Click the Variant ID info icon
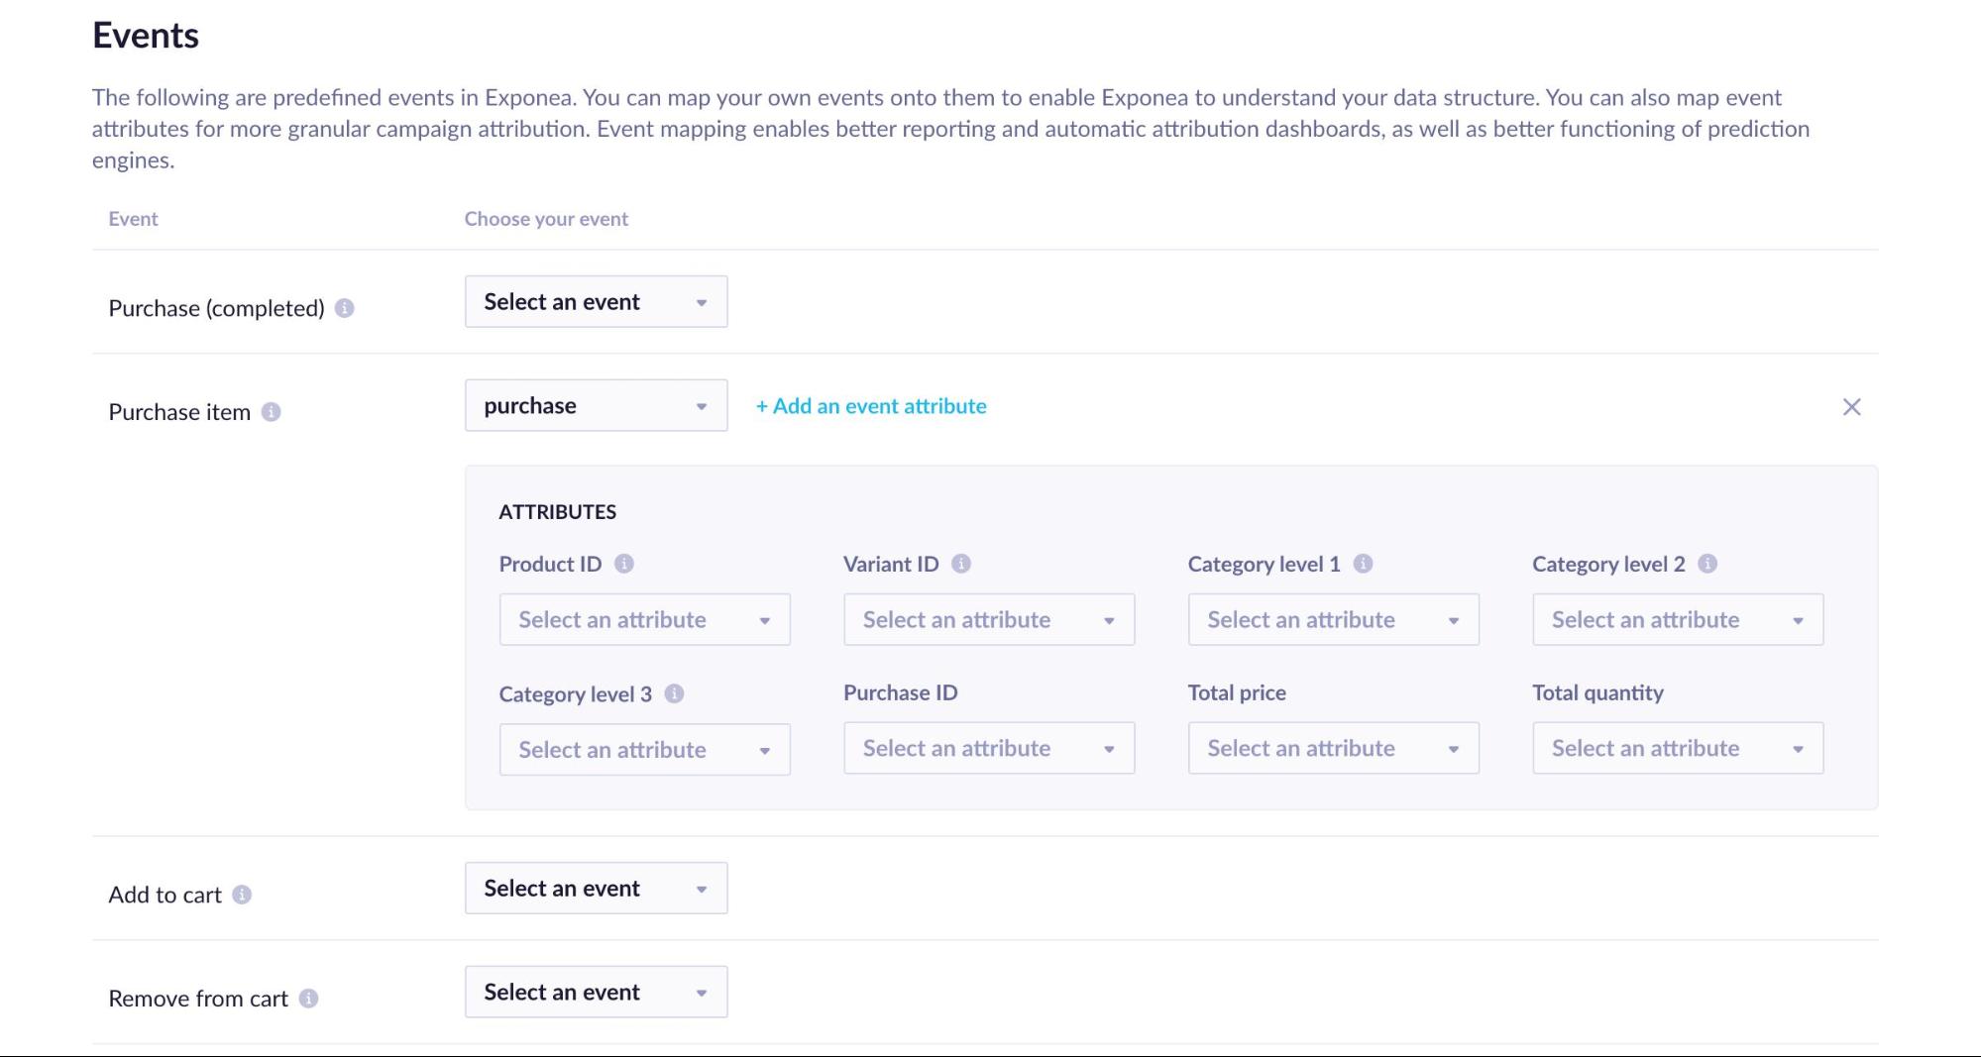Viewport: 1981px width, 1057px height. pos(961,564)
